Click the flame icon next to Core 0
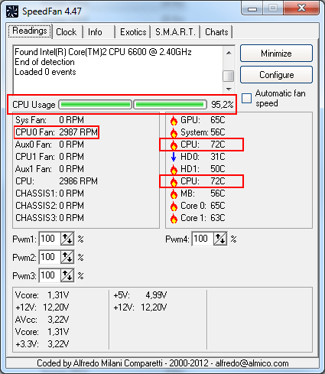 pos(174,206)
